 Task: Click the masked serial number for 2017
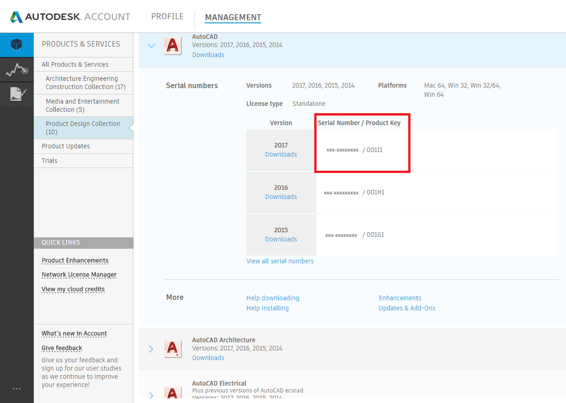coord(342,150)
